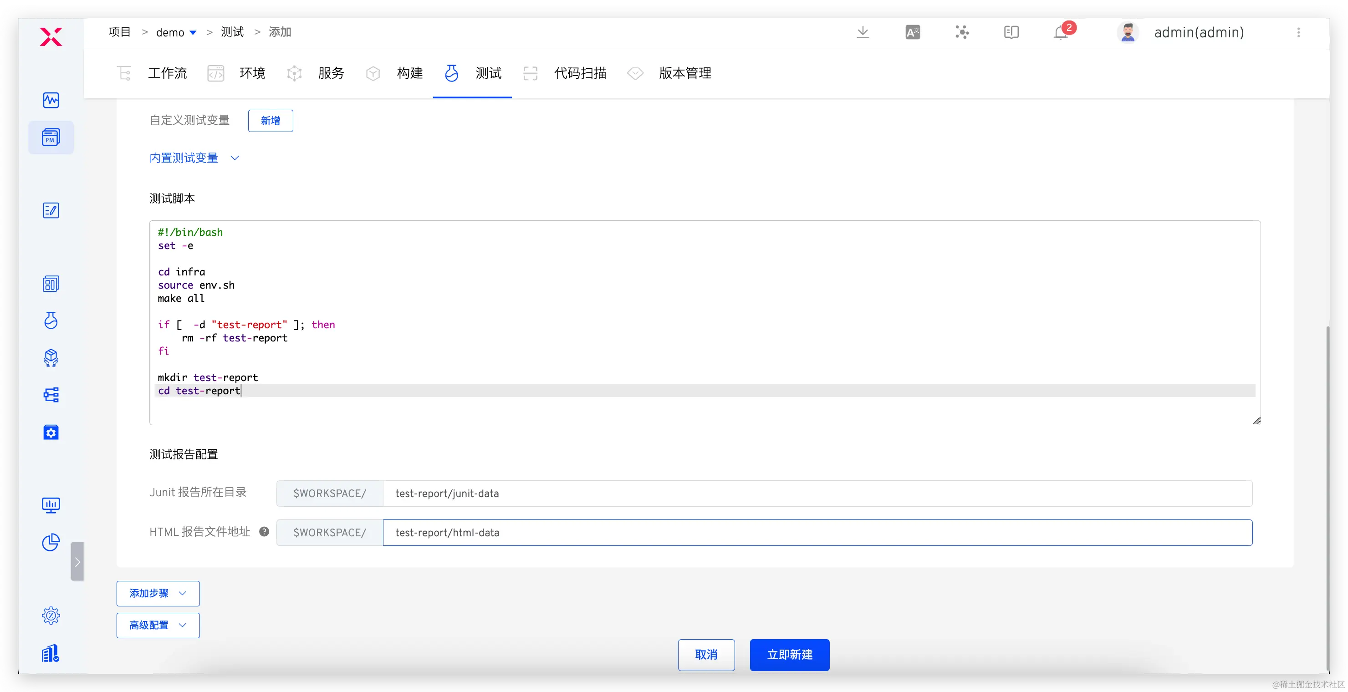
Task: Open the notification bell with badge
Action: point(1061,32)
